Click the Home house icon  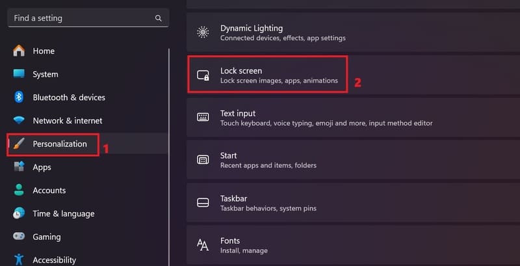click(x=19, y=51)
